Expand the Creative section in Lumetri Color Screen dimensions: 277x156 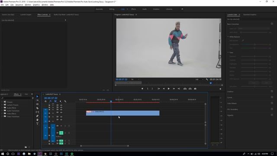click(230, 91)
